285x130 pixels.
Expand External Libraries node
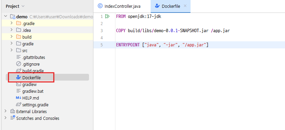(x=6, y=111)
